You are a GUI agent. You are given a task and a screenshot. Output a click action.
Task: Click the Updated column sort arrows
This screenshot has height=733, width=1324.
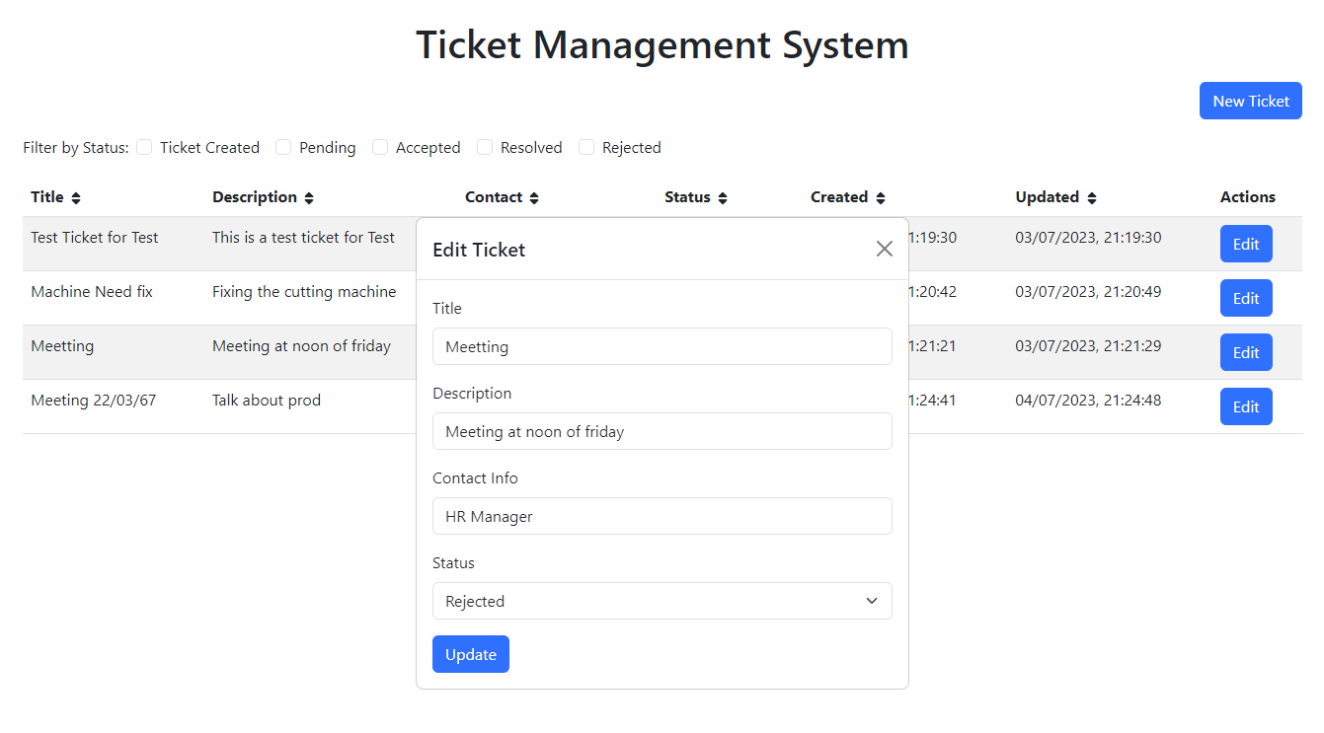coord(1092,198)
